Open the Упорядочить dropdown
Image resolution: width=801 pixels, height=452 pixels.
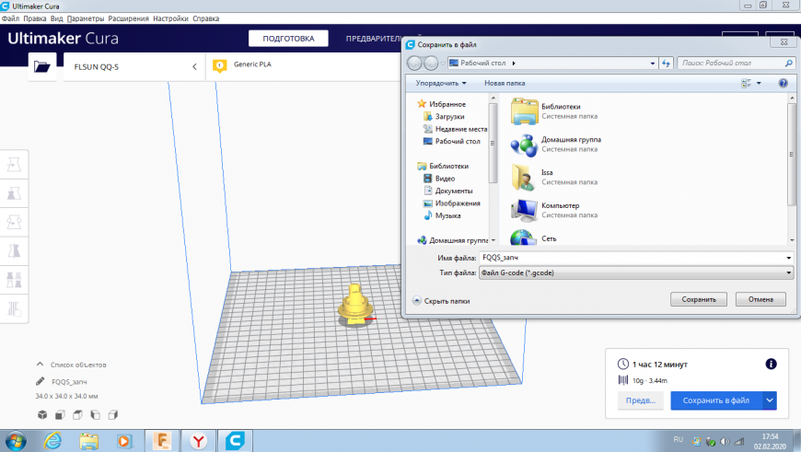point(441,83)
